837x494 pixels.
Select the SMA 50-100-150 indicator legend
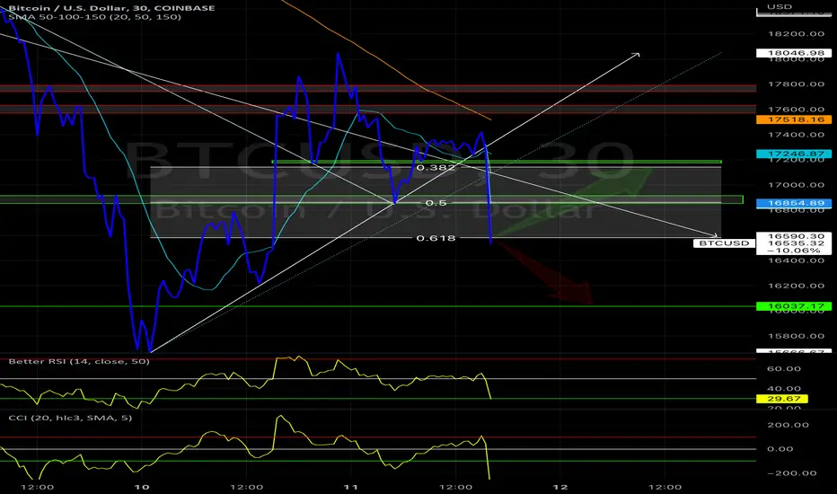coord(94,17)
